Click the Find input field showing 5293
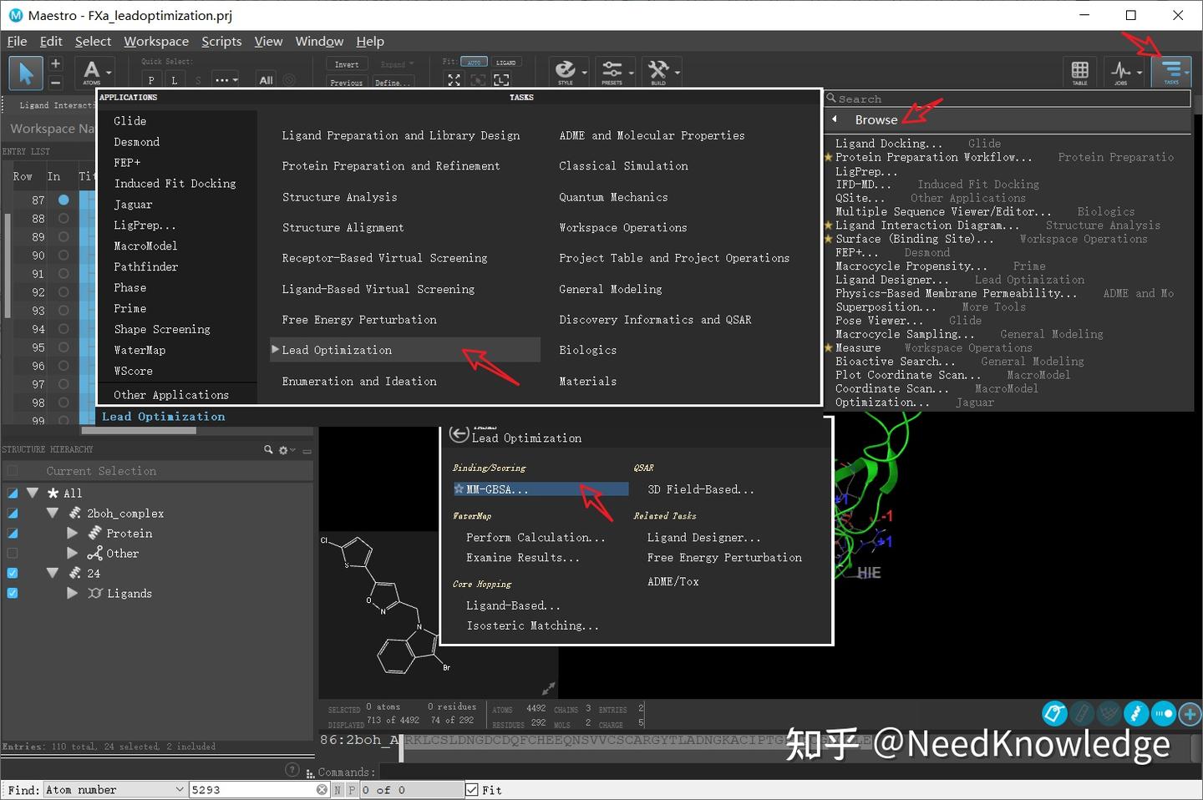 tap(251, 789)
